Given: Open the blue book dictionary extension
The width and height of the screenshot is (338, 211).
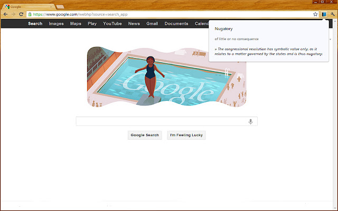Looking at the screenshot, I should (324, 14).
